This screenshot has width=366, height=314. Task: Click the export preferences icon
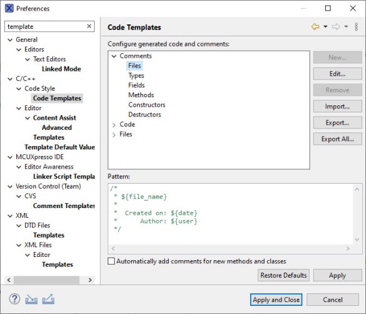(x=48, y=299)
